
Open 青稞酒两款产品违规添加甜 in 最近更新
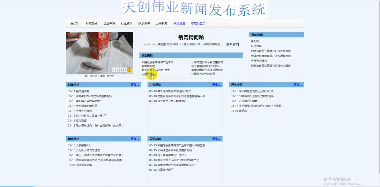207,70
